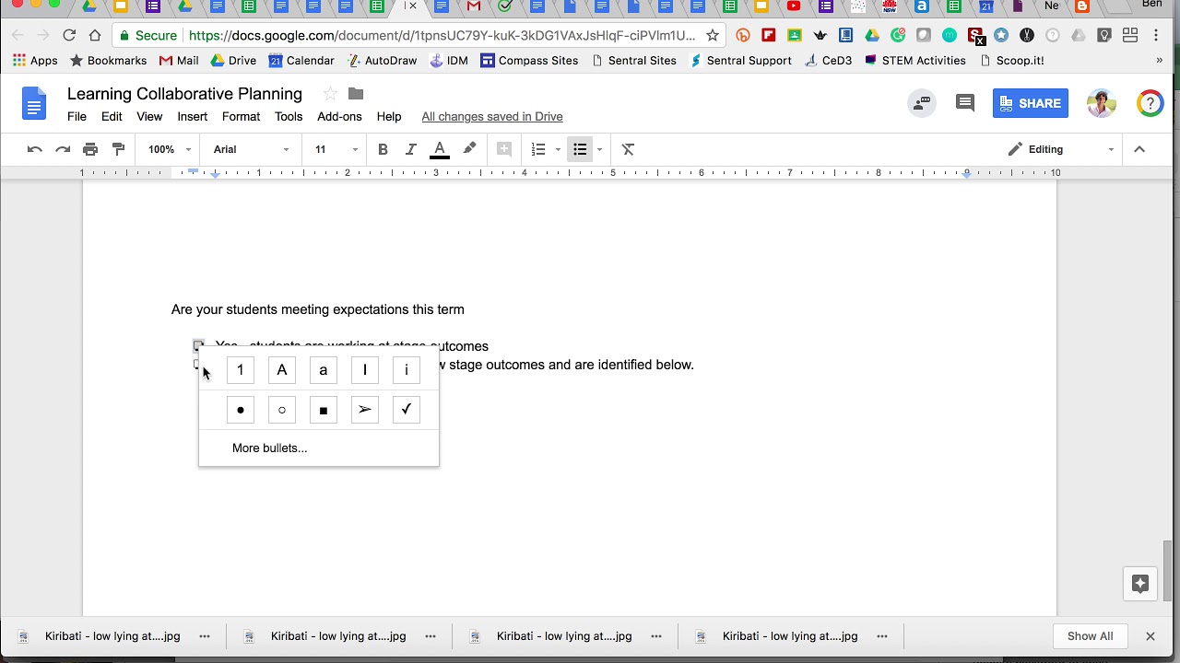Toggle bold formatting

(x=383, y=149)
